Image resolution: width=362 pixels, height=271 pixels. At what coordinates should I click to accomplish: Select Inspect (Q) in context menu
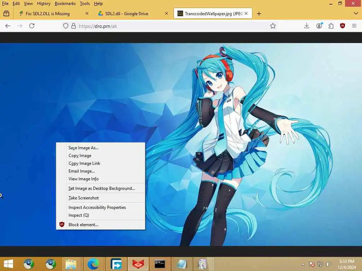tap(101, 215)
